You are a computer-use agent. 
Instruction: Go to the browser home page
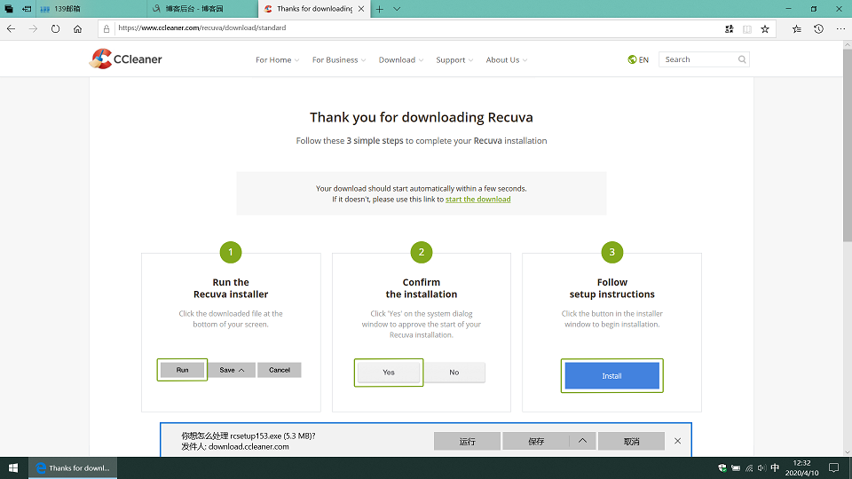coord(78,28)
